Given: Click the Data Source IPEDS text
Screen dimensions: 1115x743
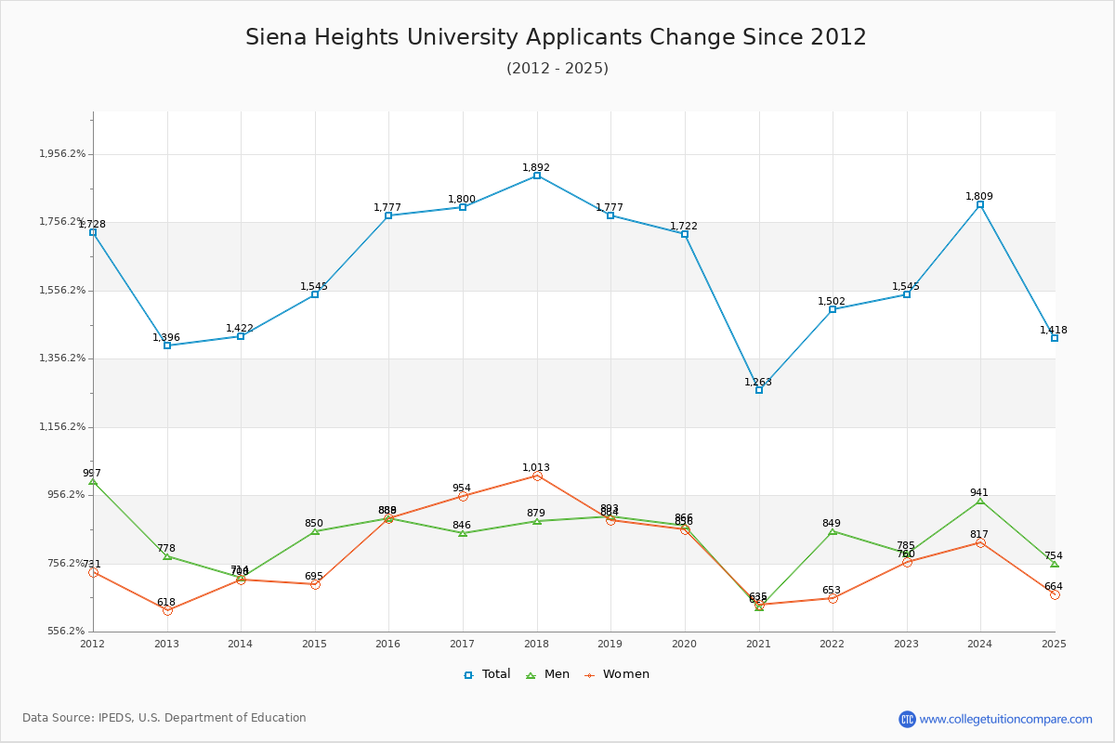Looking at the screenshot, I should (164, 718).
